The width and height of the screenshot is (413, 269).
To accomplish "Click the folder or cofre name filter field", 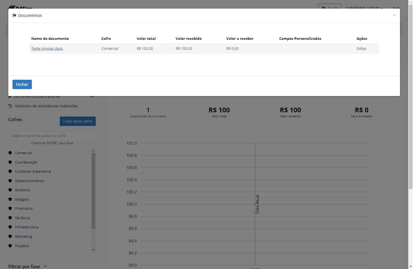I will (52, 136).
